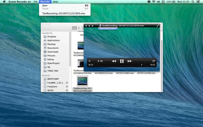Select FreeWRL 1.22.1 volume in sidebar
Viewport: 203px width, 127px height.
56,83
